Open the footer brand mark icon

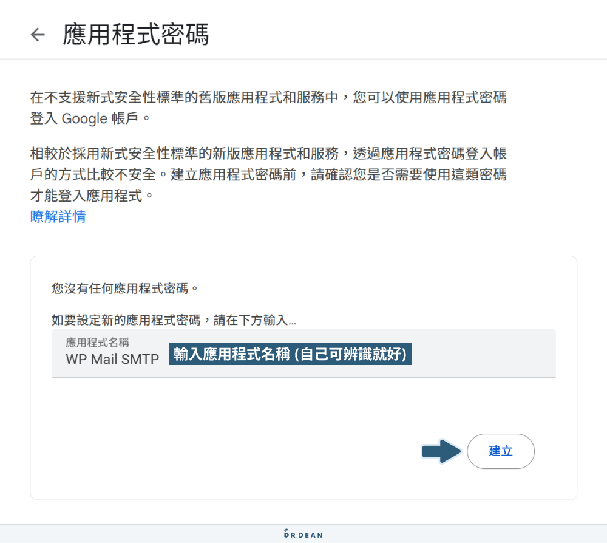(x=286, y=534)
